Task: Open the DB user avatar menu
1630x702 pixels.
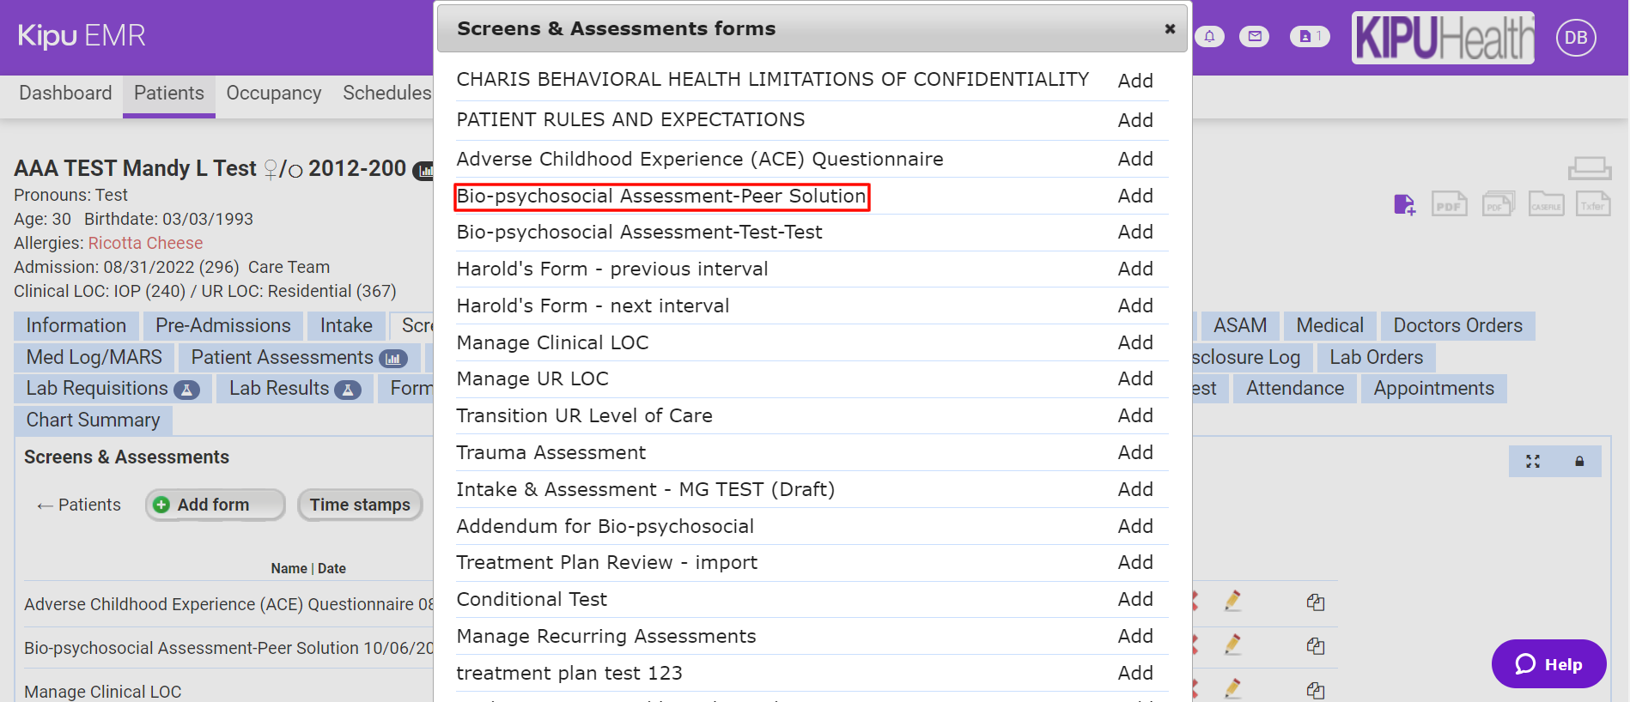Action: pyautogui.click(x=1576, y=38)
